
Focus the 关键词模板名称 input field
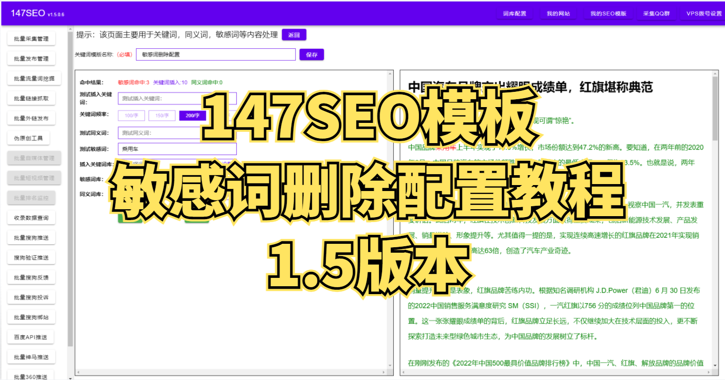click(216, 55)
